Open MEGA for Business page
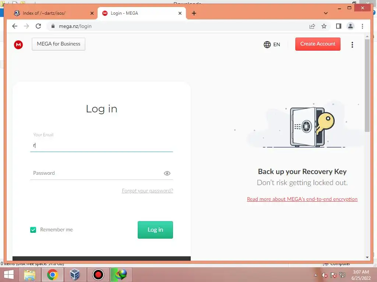 (x=59, y=44)
